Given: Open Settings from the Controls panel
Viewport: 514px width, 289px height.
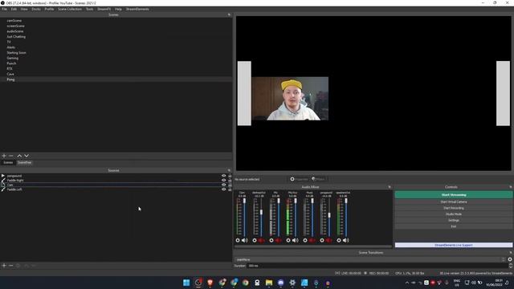Looking at the screenshot, I should [x=454, y=220].
